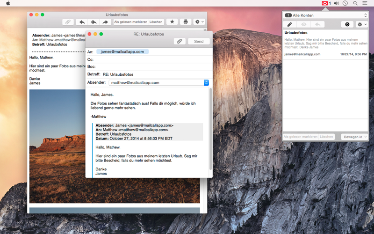Open the Bewegen in dropdown

click(x=354, y=137)
